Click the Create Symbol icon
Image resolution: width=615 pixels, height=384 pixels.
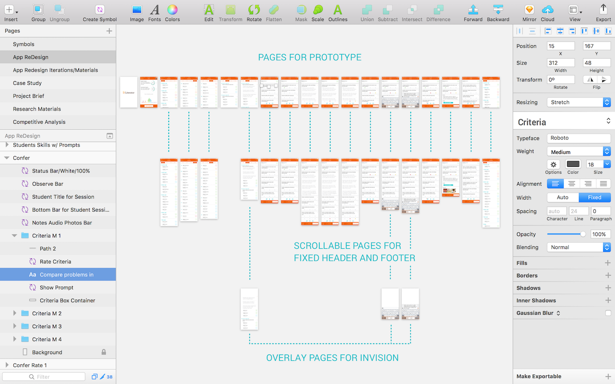[x=100, y=10]
